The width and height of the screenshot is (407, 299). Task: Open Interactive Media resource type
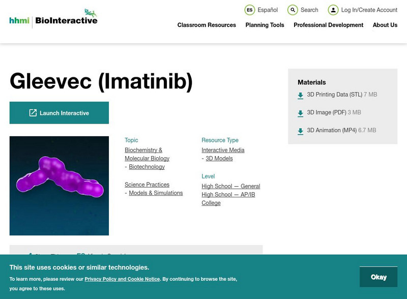tap(223, 150)
